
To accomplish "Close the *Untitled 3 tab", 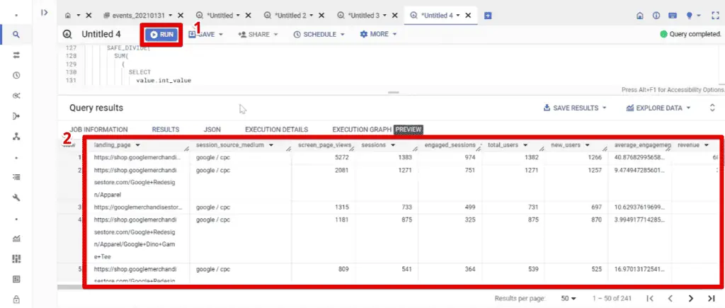I will click(x=394, y=16).
